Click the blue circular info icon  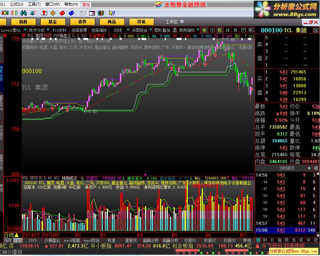(72, 13)
